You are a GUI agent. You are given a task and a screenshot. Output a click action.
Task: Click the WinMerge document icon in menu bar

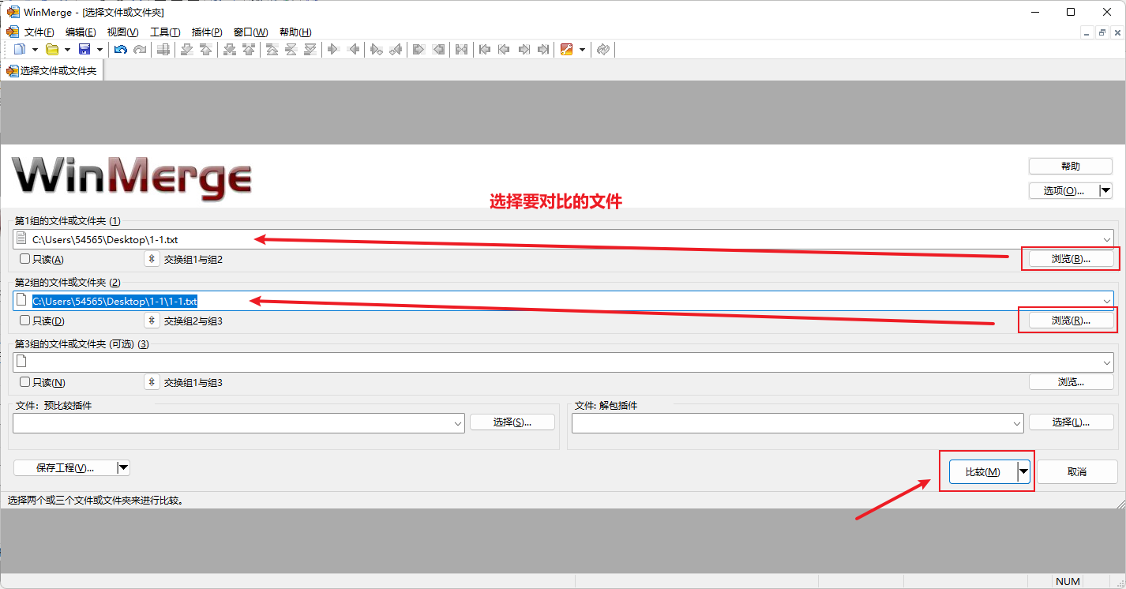point(12,32)
